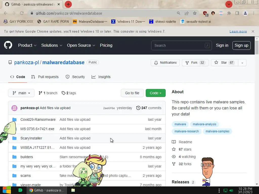Open the GitHub home logo
The image size is (259, 194).
[x=8, y=45]
